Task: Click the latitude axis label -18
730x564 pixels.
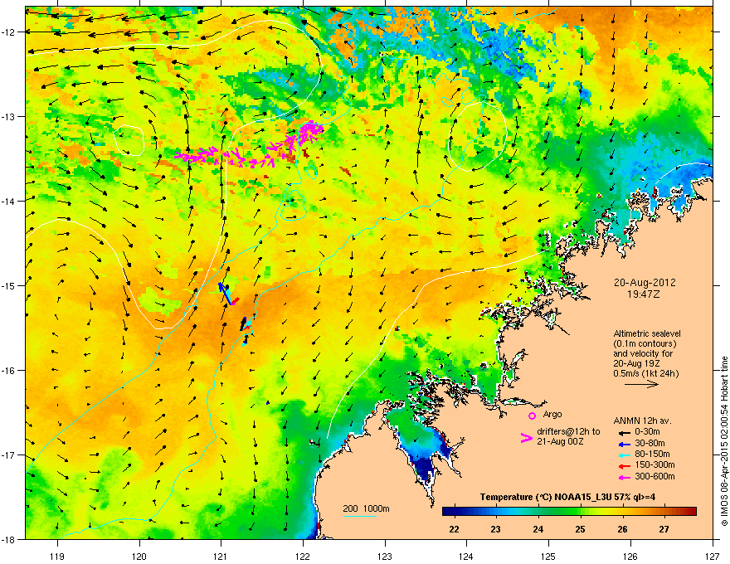Action: click(9, 539)
